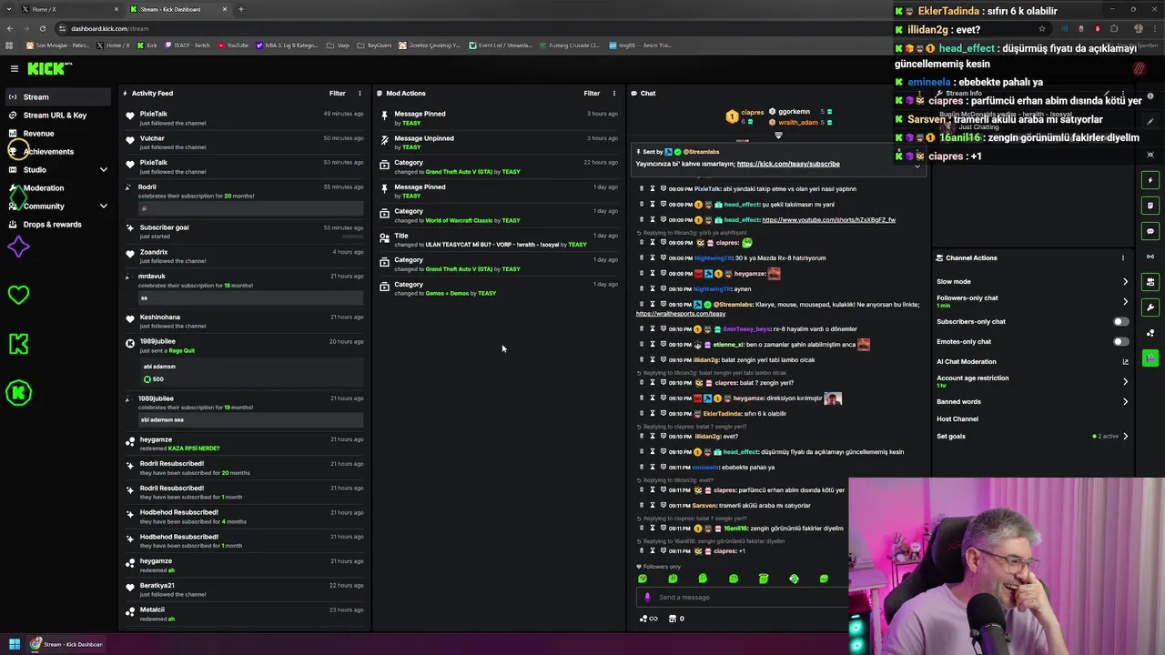Open the shop icon below chat input

coord(673,619)
